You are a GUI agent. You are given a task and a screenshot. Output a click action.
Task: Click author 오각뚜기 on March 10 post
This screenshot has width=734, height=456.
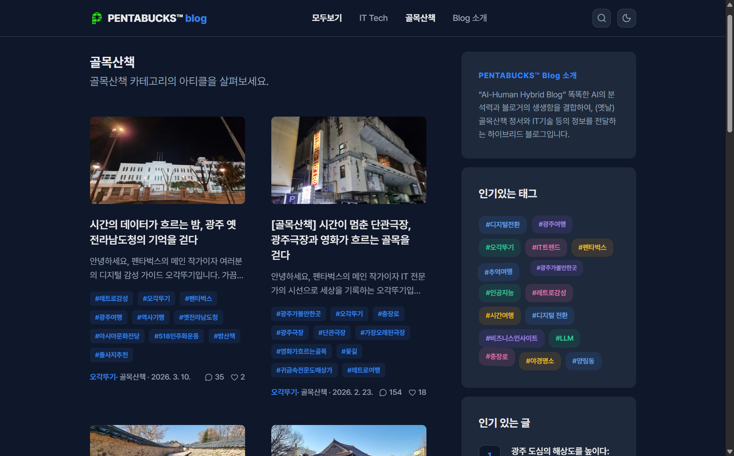pyautogui.click(x=103, y=377)
